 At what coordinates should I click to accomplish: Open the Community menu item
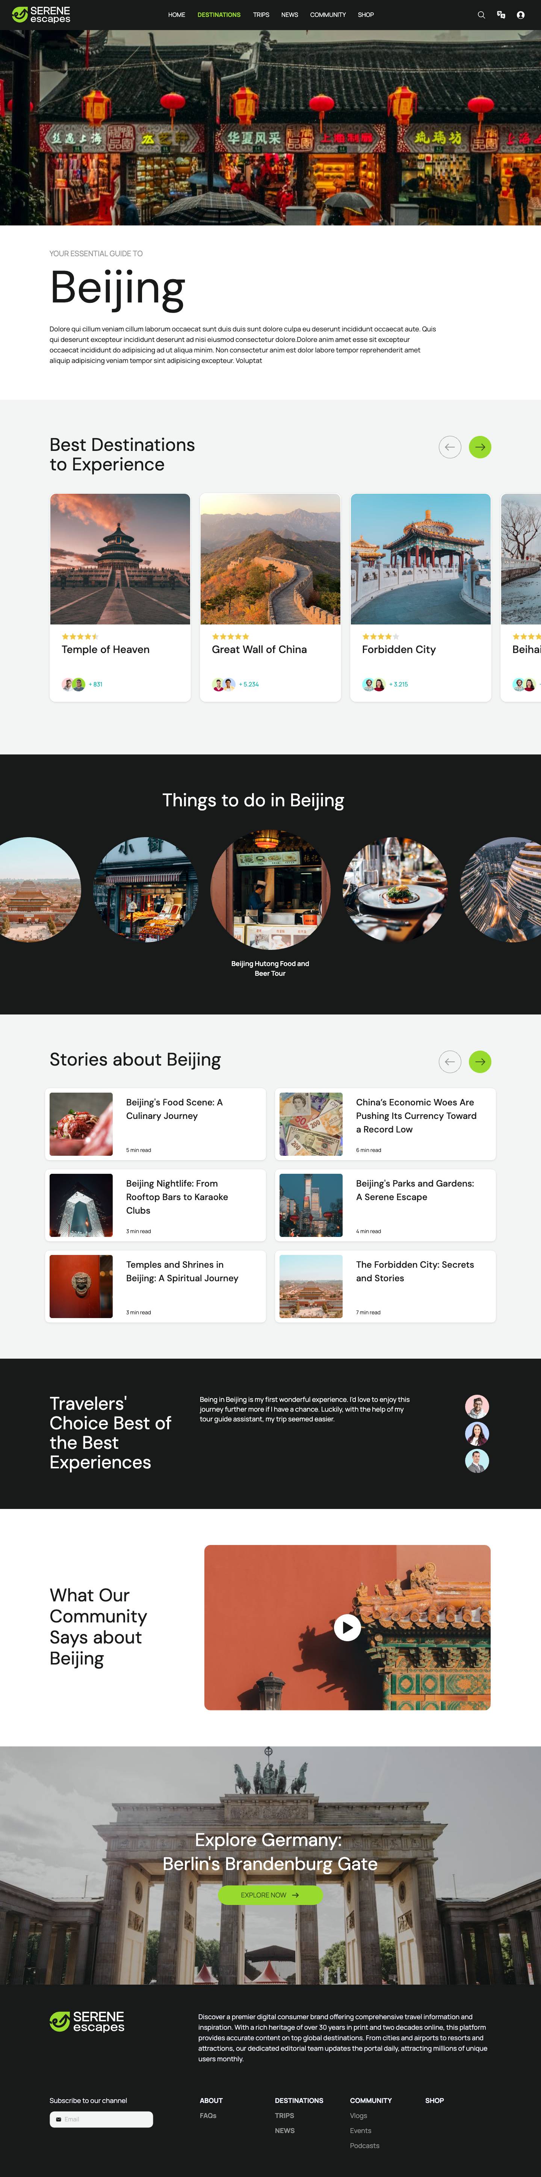click(x=328, y=15)
